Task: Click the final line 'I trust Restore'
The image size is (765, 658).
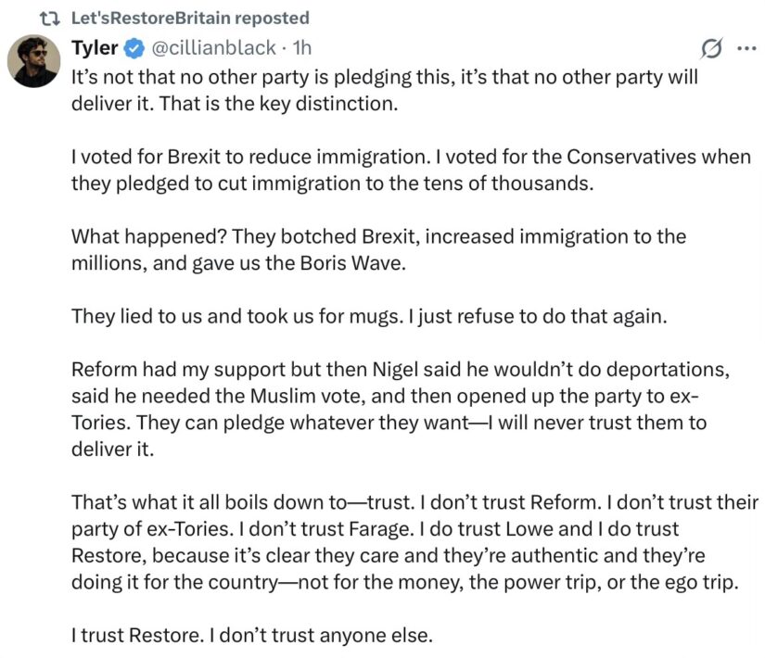Action: click(251, 635)
